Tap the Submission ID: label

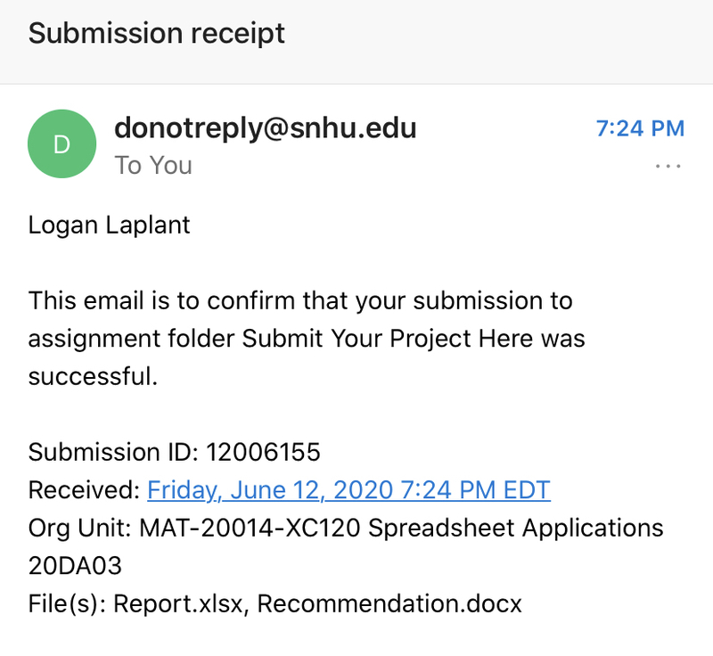(x=114, y=452)
